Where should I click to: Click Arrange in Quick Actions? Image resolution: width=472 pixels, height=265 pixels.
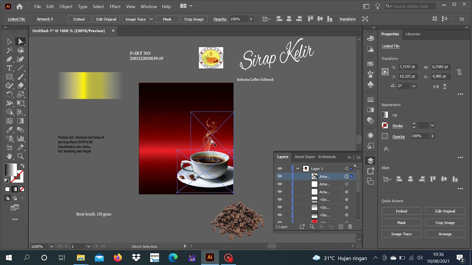[x=445, y=234]
